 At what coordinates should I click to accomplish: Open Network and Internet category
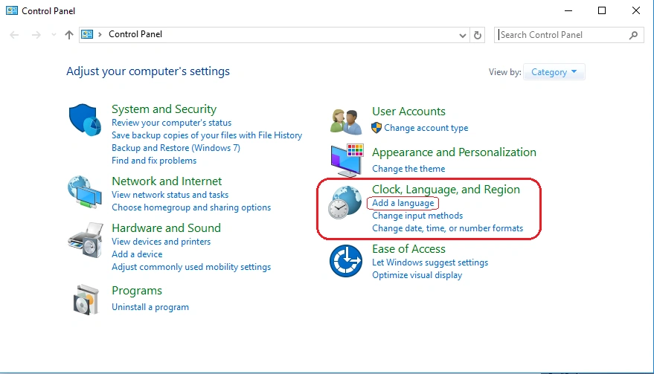coord(167,181)
